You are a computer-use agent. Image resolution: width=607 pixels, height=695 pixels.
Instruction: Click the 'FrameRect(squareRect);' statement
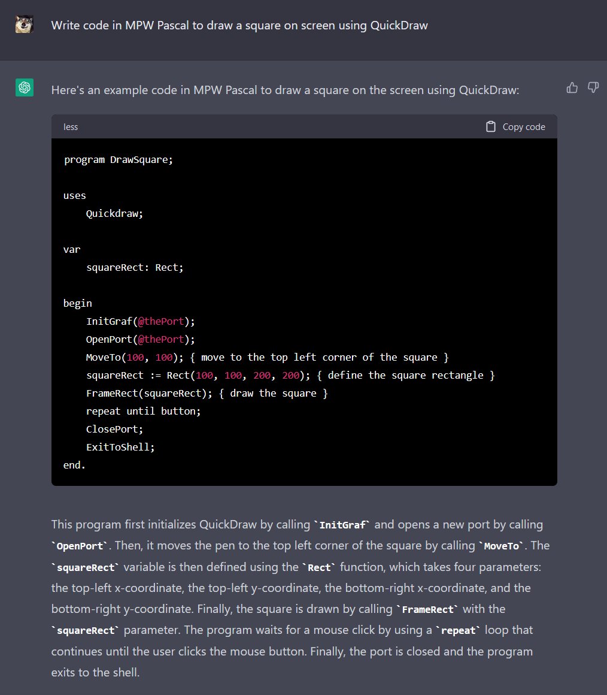pyautogui.click(x=149, y=393)
